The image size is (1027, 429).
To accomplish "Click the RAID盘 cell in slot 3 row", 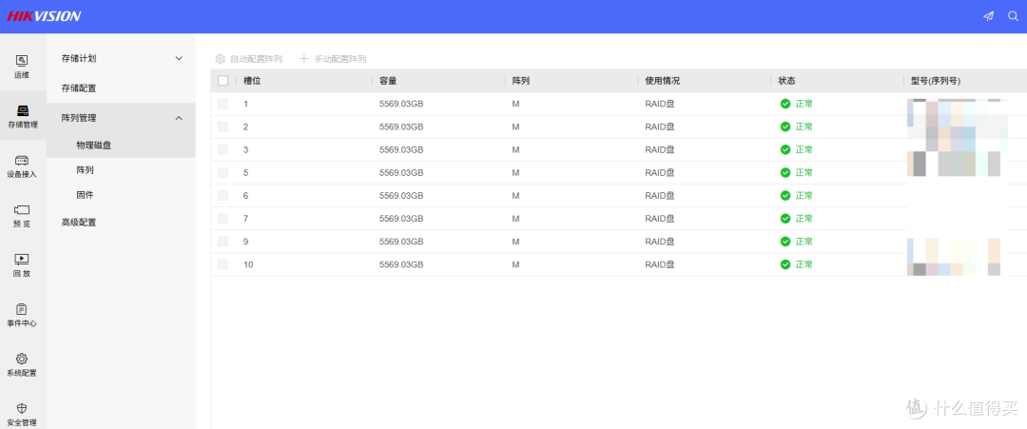I will coord(660,149).
